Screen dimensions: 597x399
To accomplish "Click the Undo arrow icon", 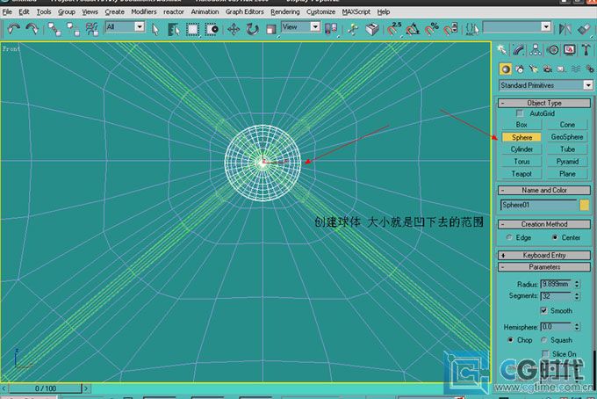I will pyautogui.click(x=14, y=29).
